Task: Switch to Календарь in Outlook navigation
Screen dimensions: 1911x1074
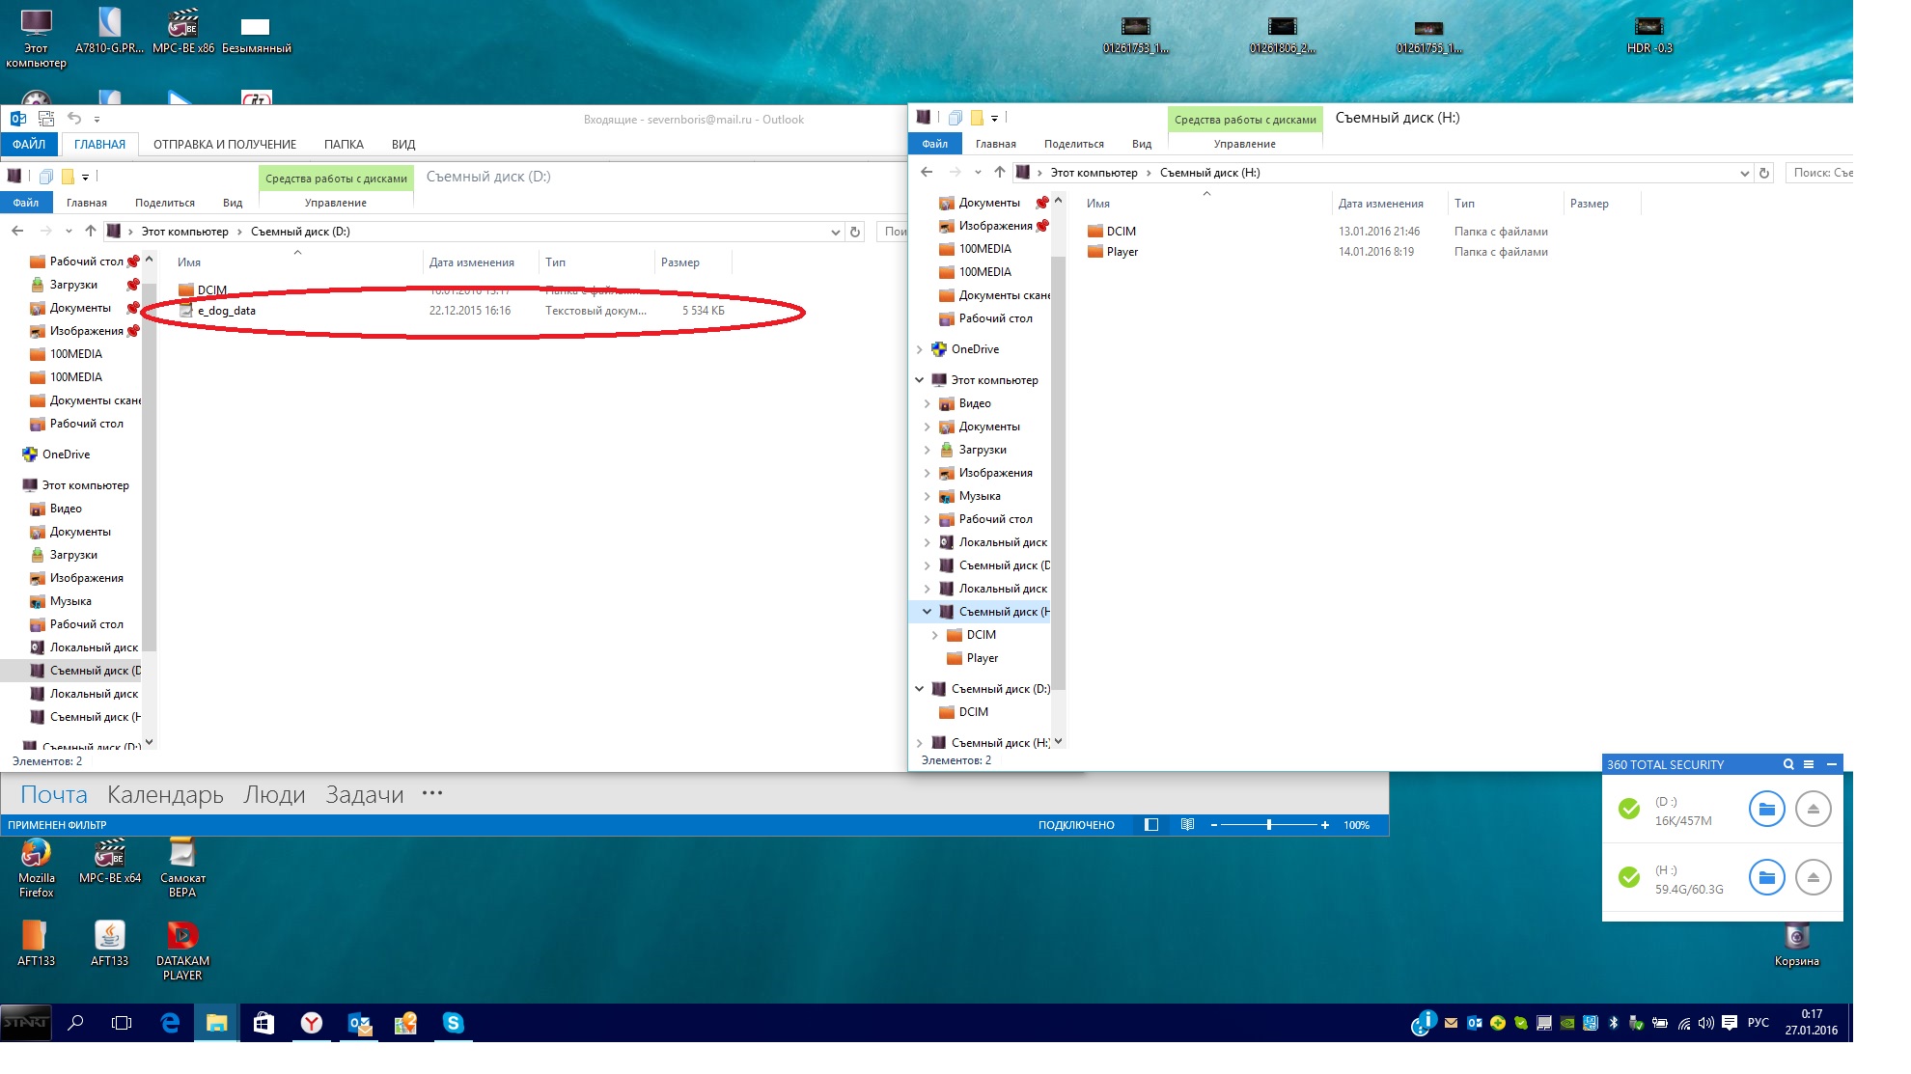Action: tap(165, 794)
